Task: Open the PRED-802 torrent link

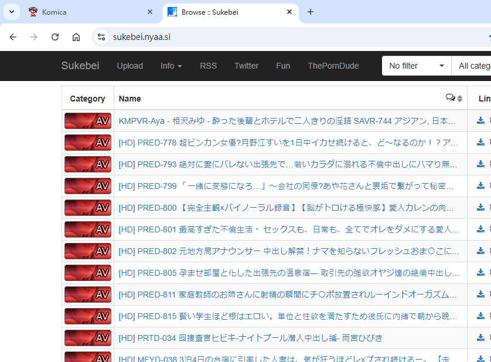Action: pos(289,251)
